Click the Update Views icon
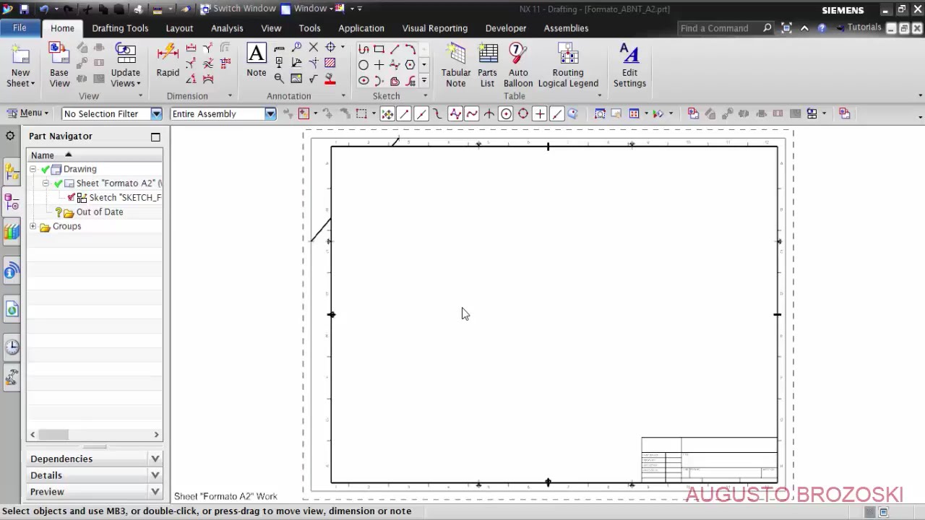This screenshot has height=520, width=925. (x=126, y=55)
